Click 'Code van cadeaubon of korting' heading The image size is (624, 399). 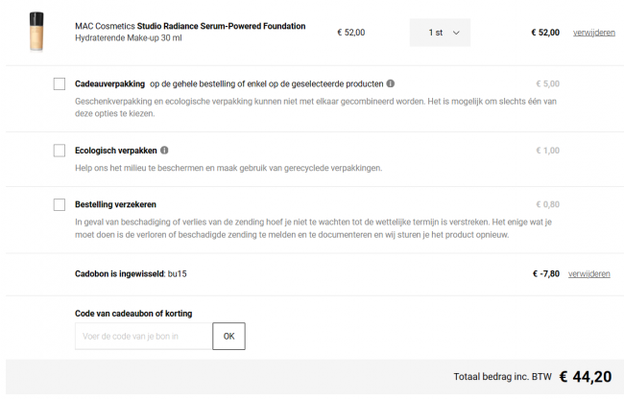click(x=133, y=314)
